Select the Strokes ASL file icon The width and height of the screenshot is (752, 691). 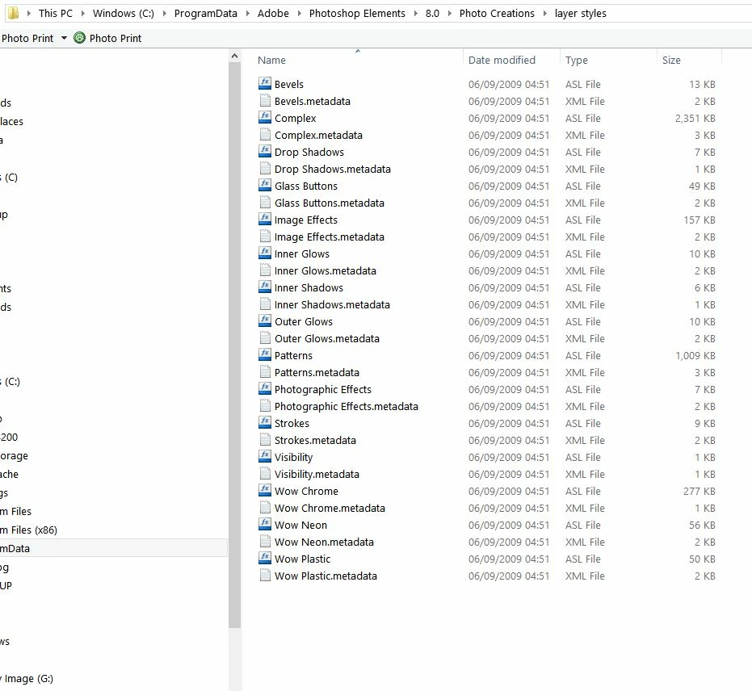[x=265, y=423]
